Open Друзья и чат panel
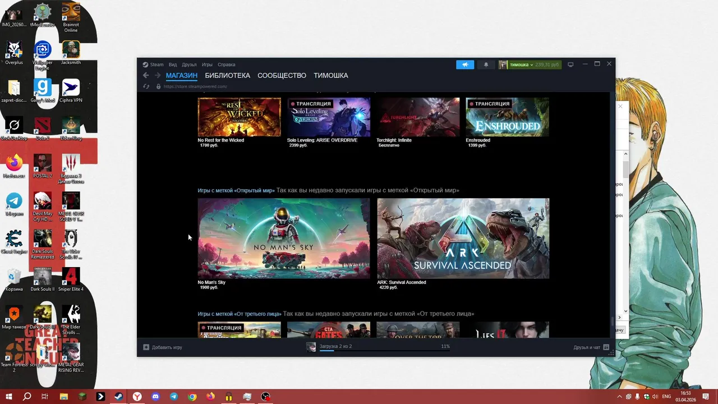The image size is (718, 404). 591,347
